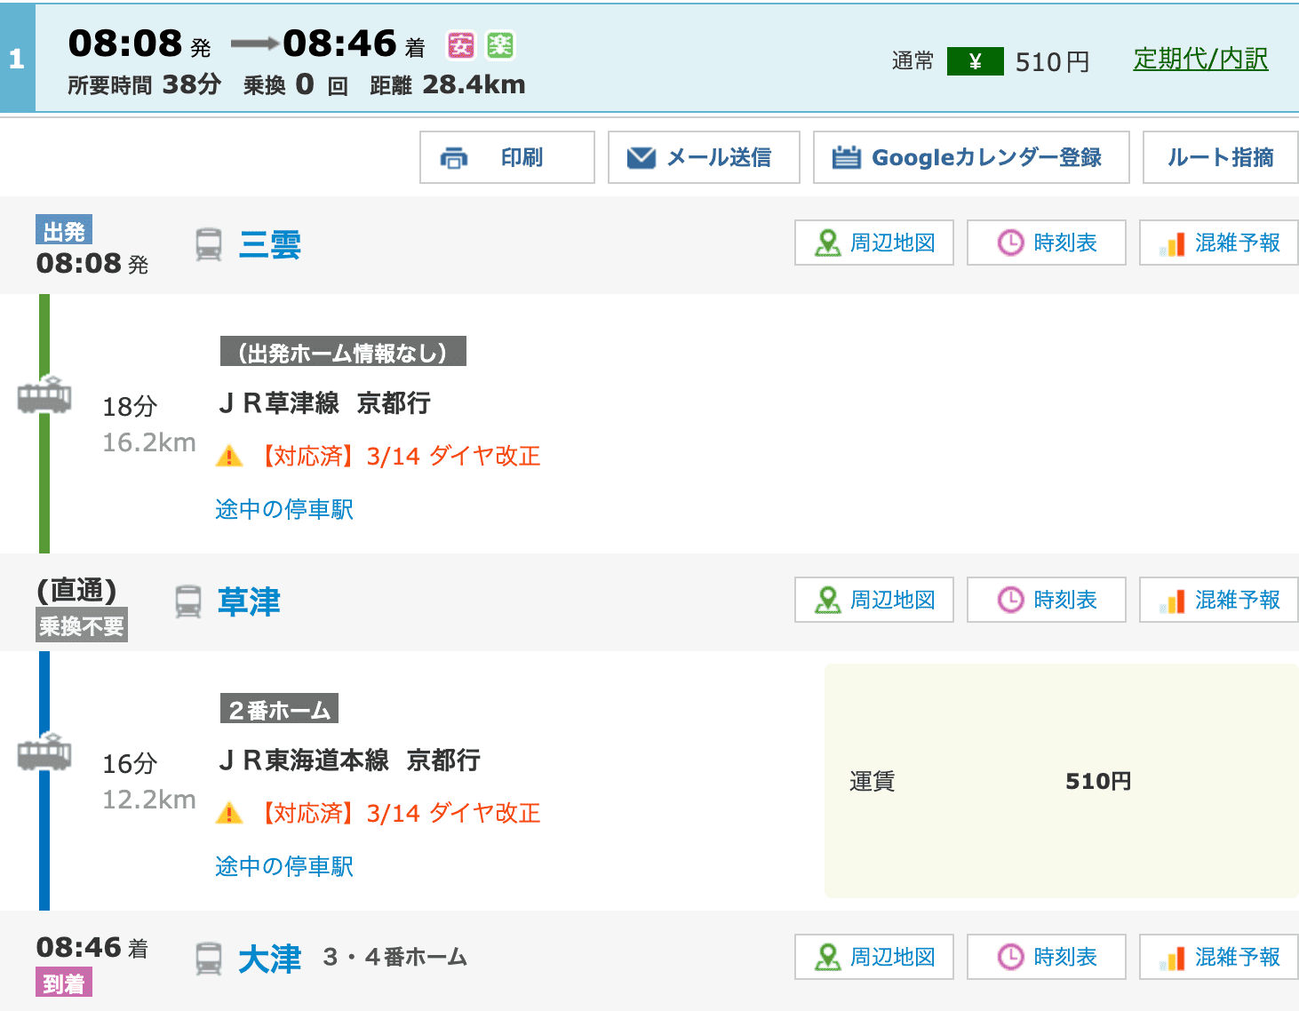Click warning icon on JR東海道本線 notice
This screenshot has height=1011, width=1299.
click(229, 814)
